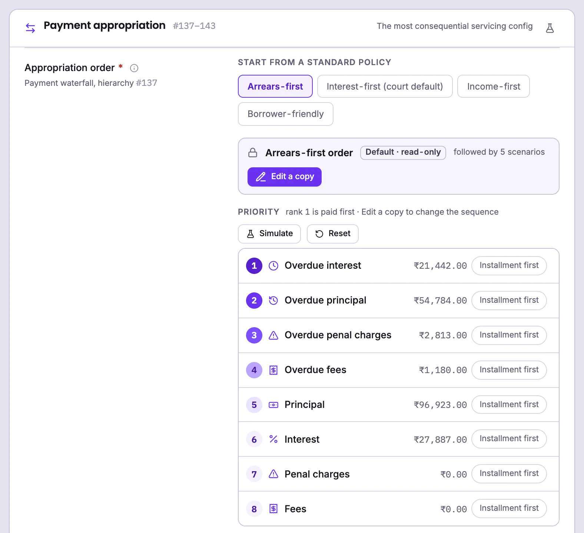Toggle Installment first on Overdue interest row
This screenshot has width=584, height=533.
click(x=509, y=266)
